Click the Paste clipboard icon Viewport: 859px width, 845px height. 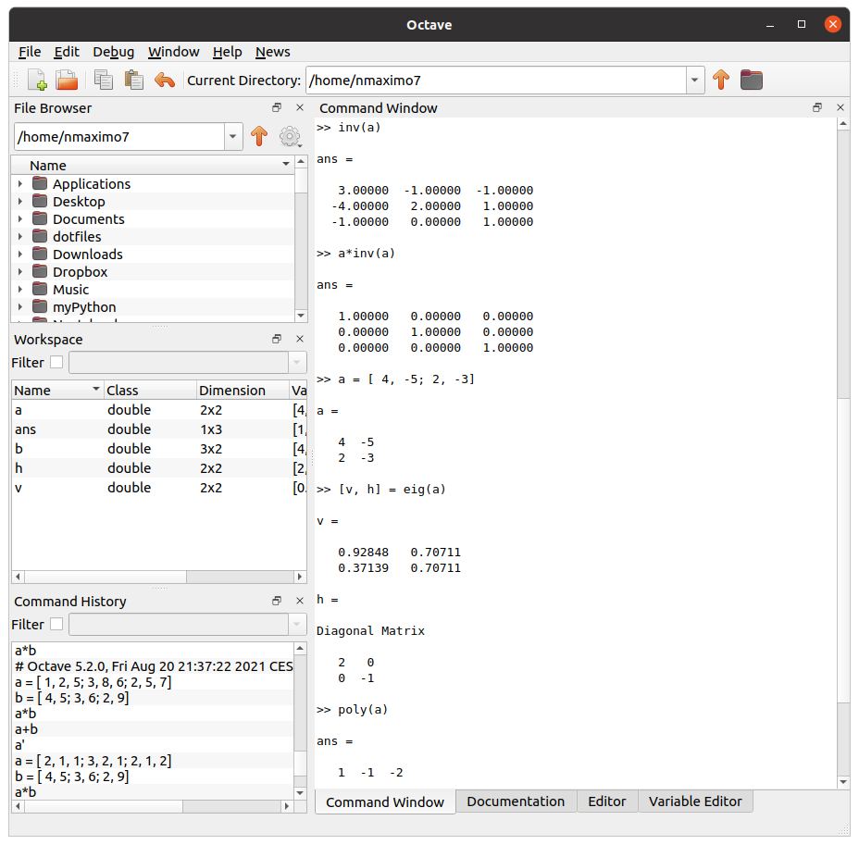click(133, 80)
